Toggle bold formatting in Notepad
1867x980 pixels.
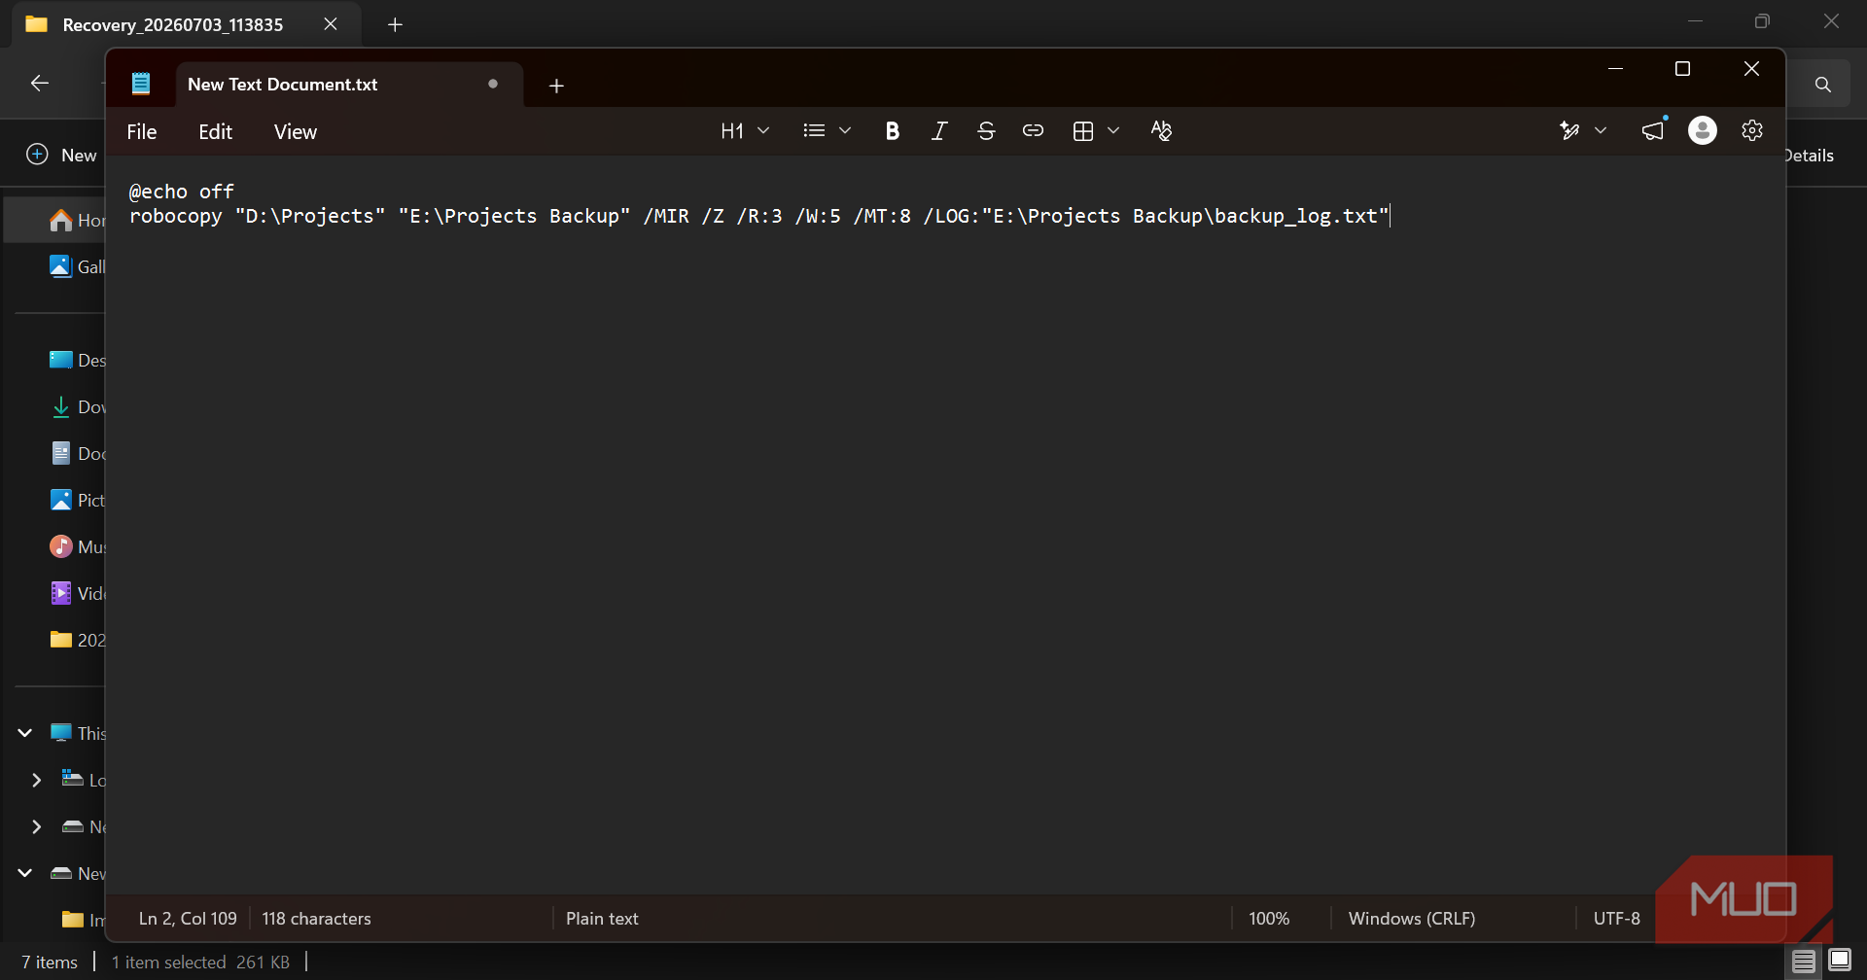892,131
